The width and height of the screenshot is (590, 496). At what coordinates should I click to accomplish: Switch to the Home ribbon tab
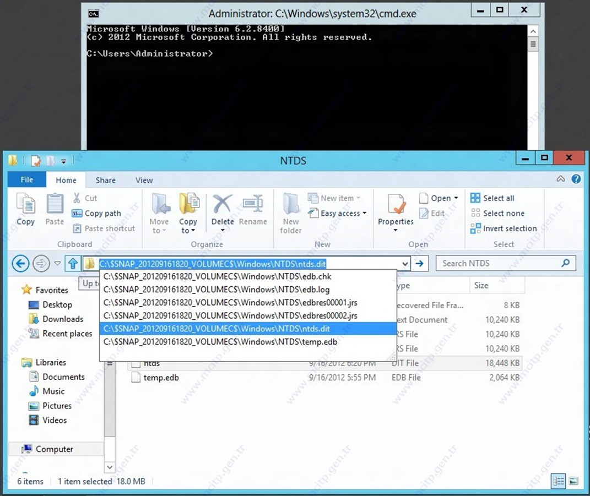point(66,180)
